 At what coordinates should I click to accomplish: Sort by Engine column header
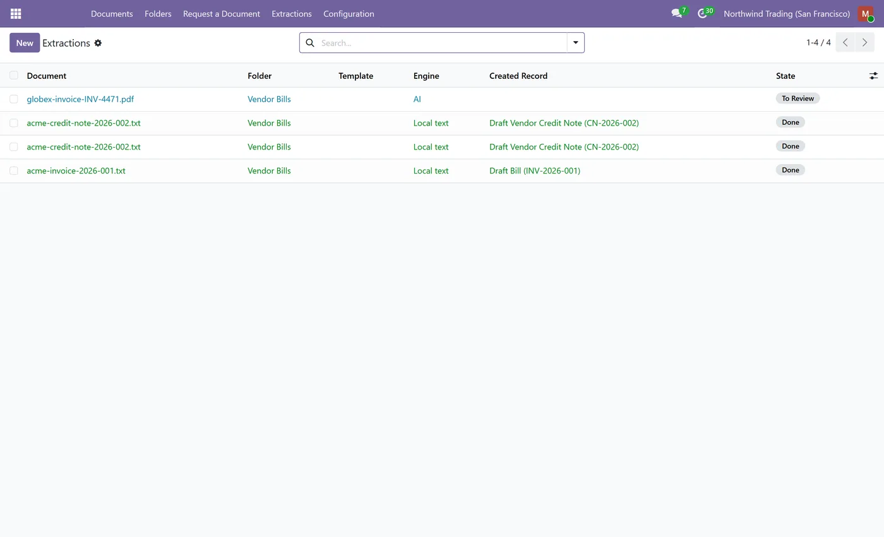[426, 76]
